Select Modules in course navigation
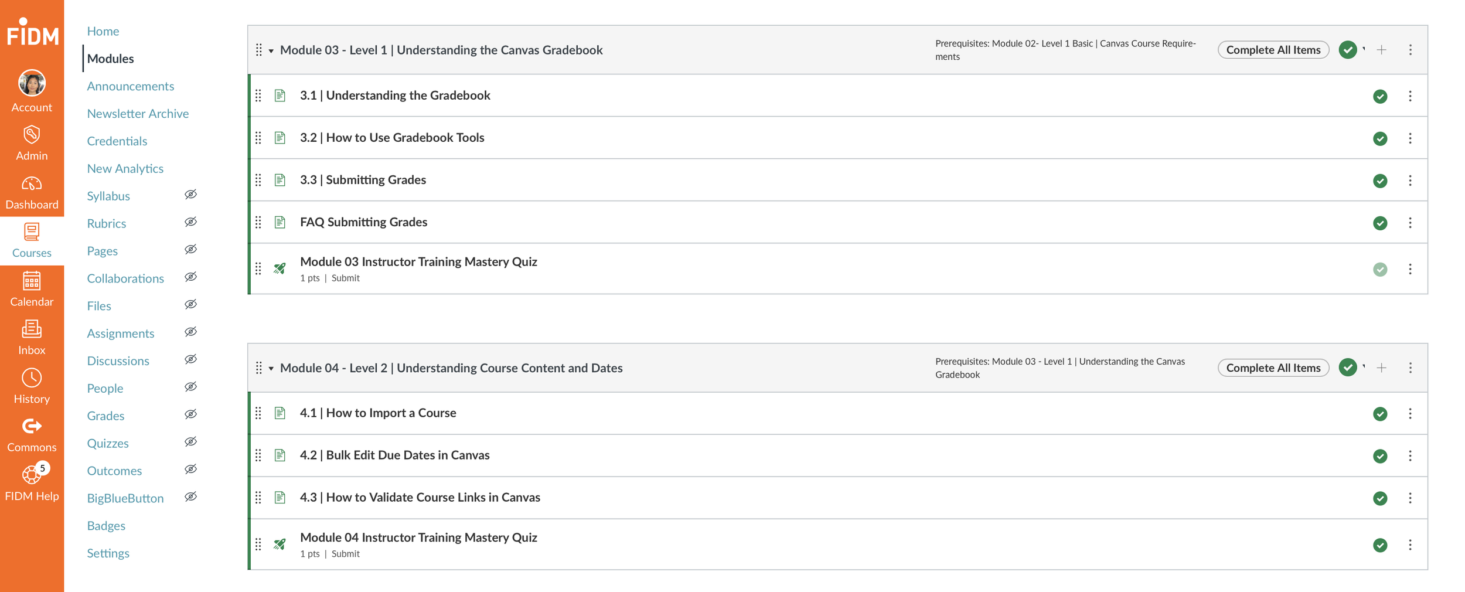Viewport: 1465px width, 592px height. [x=110, y=59]
